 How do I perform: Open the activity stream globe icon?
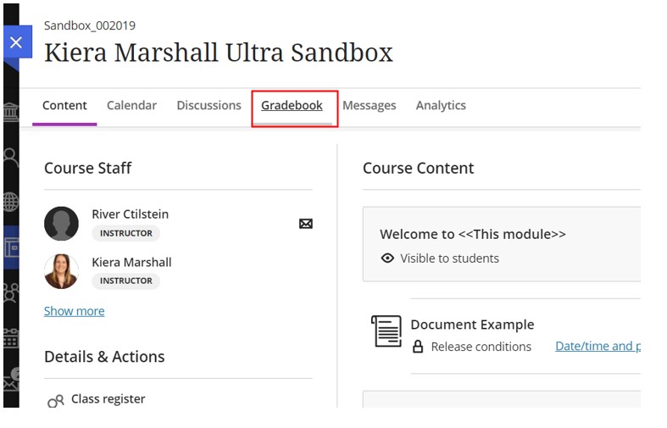(x=11, y=202)
